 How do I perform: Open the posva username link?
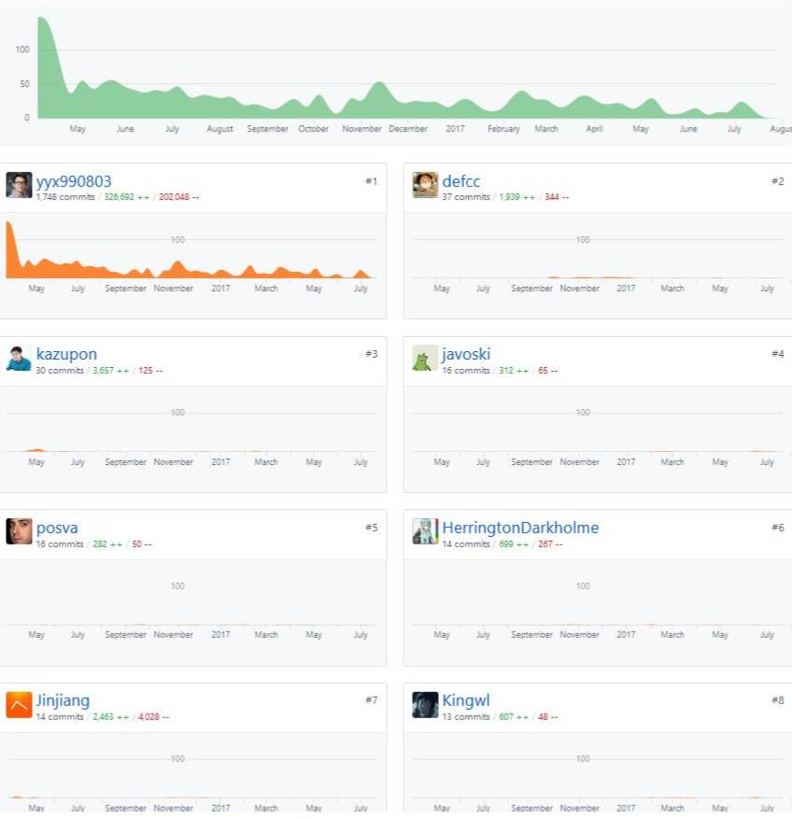(57, 528)
